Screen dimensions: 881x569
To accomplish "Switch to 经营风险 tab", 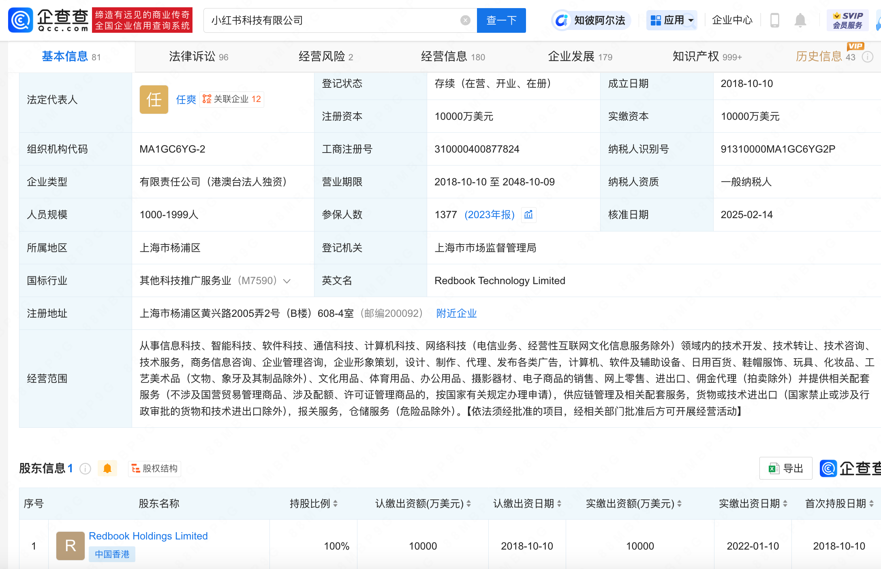I will 326,57.
